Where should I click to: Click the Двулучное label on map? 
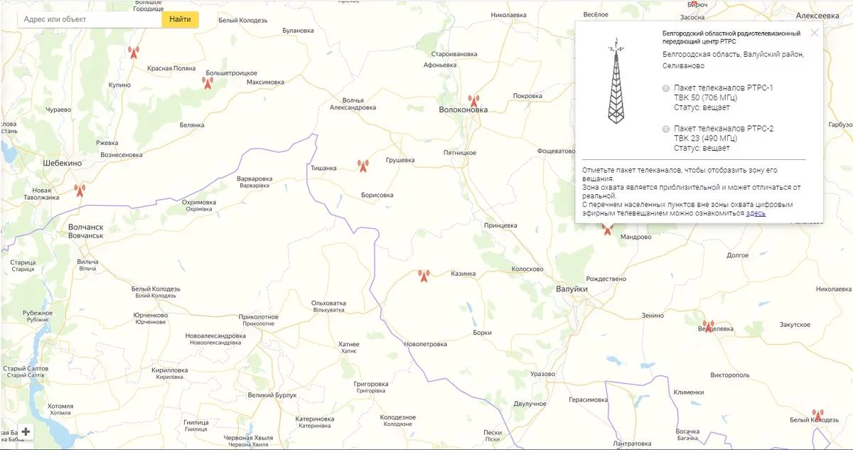(529, 404)
